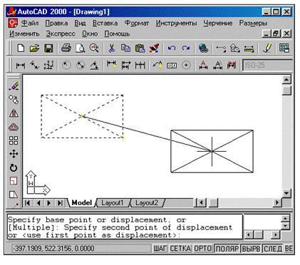Toggle СЛЕД object snap tracking
This screenshot has width=300, height=265.
273,249
